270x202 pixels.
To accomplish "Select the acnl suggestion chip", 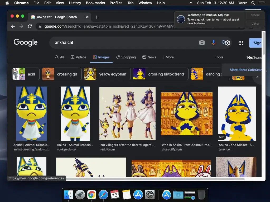I will pos(26,74).
